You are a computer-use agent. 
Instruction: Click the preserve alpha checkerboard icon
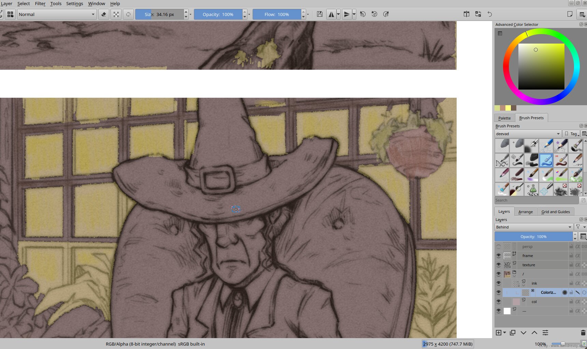(x=116, y=14)
